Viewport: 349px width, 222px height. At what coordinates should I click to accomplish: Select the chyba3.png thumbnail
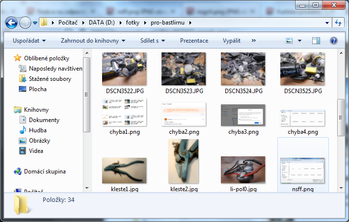[x=243, y=115]
